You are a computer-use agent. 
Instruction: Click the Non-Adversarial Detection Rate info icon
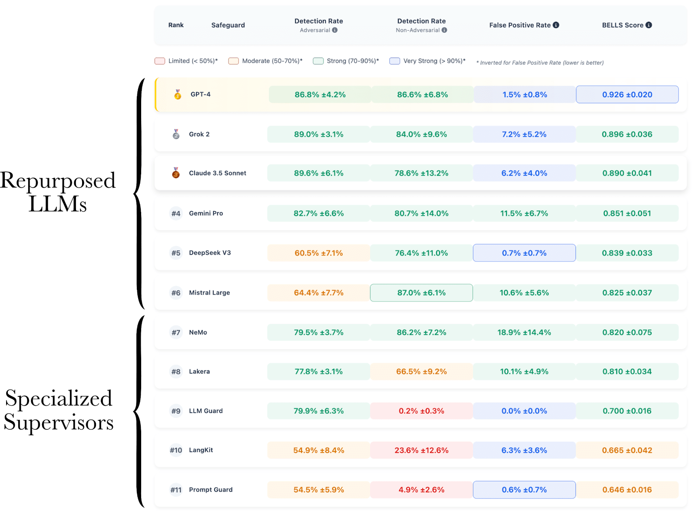coord(444,30)
